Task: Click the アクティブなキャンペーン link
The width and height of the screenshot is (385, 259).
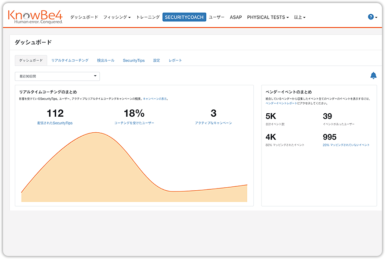Action: pyautogui.click(x=213, y=123)
